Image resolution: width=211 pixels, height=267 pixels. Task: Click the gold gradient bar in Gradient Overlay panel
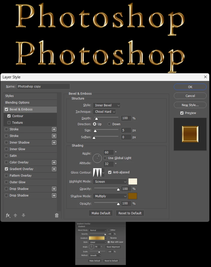[x=97, y=238]
